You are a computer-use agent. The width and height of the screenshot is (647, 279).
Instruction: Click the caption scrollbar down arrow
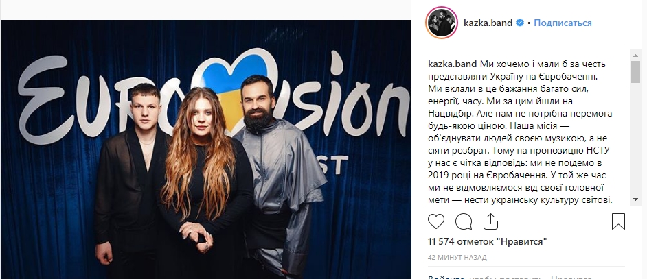pyautogui.click(x=635, y=199)
